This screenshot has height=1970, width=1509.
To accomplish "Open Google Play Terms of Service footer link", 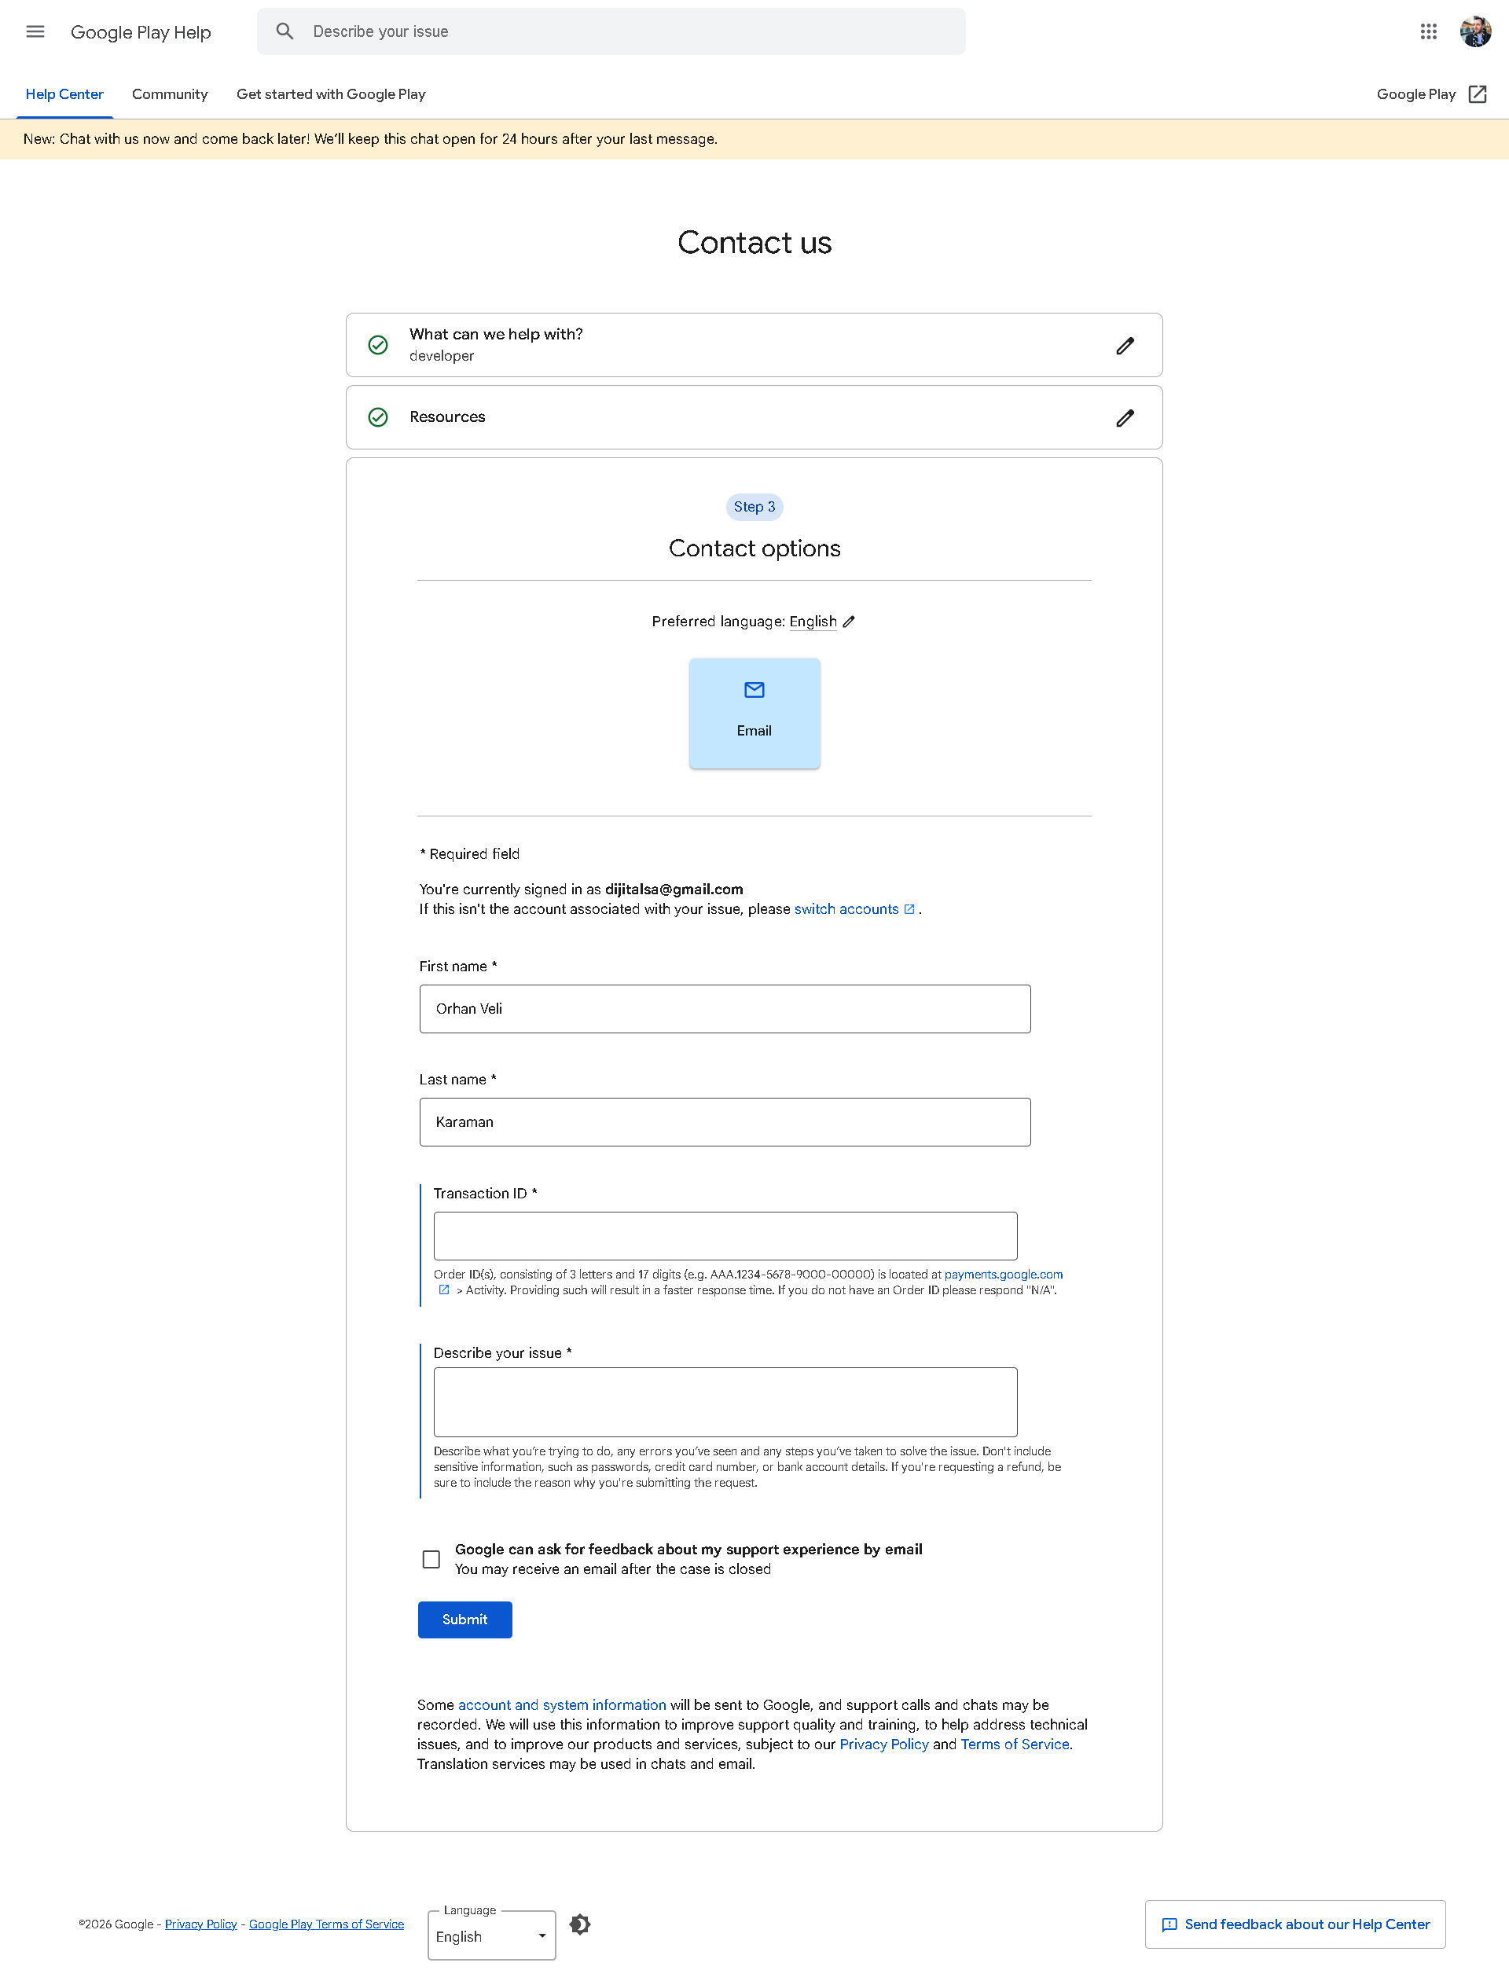I will pos(326,1924).
